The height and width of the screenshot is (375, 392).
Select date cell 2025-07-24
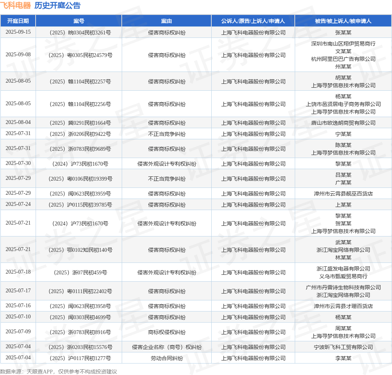point(18,204)
